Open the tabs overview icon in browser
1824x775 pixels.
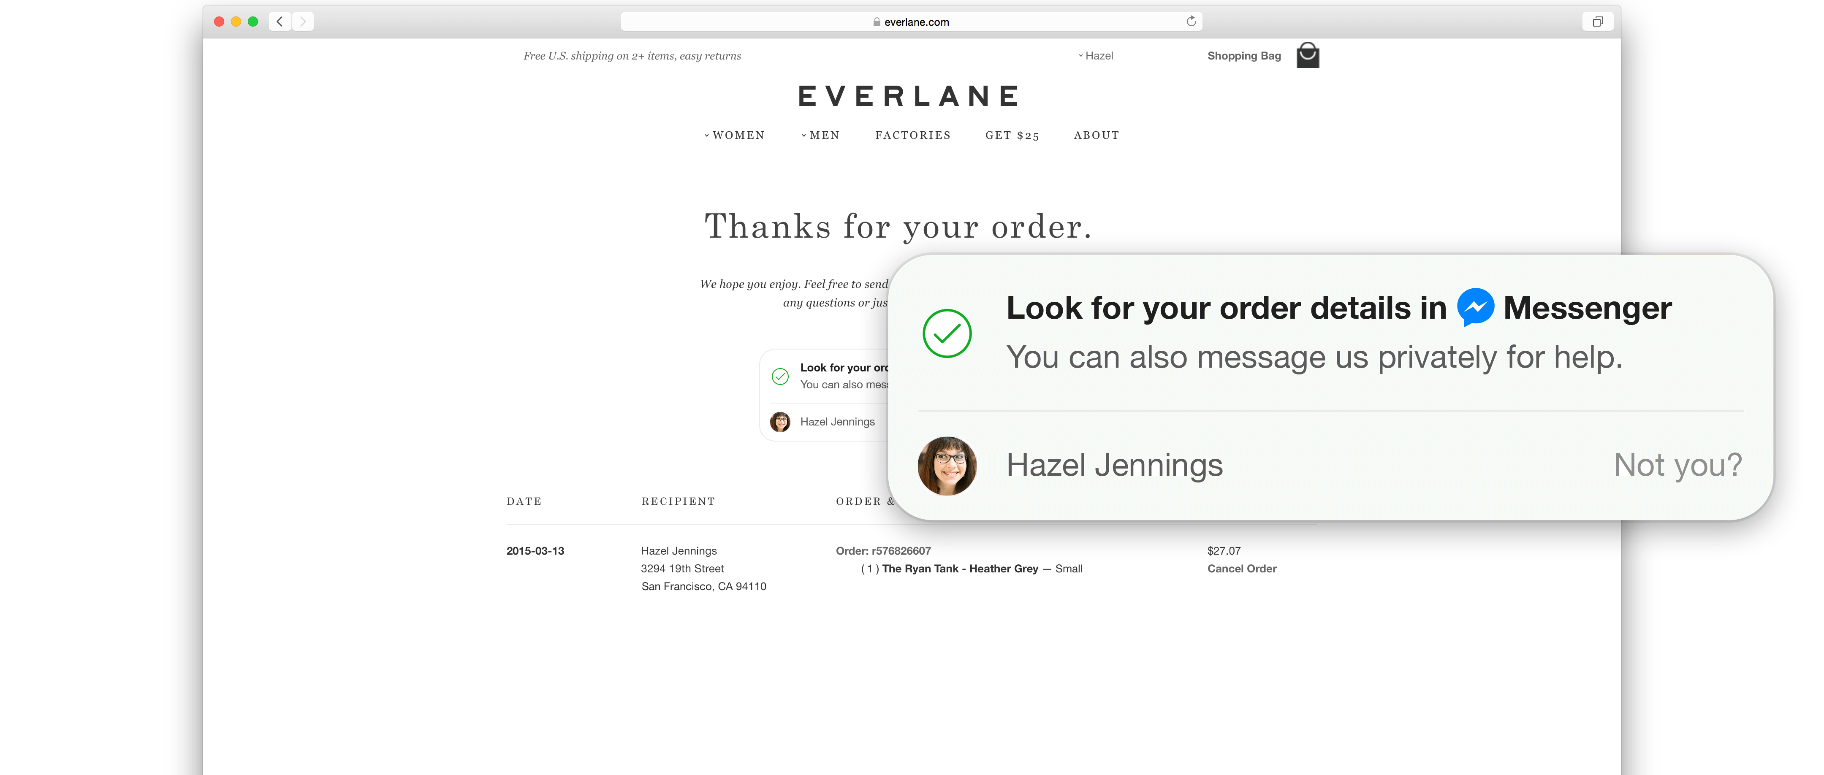1597,21
